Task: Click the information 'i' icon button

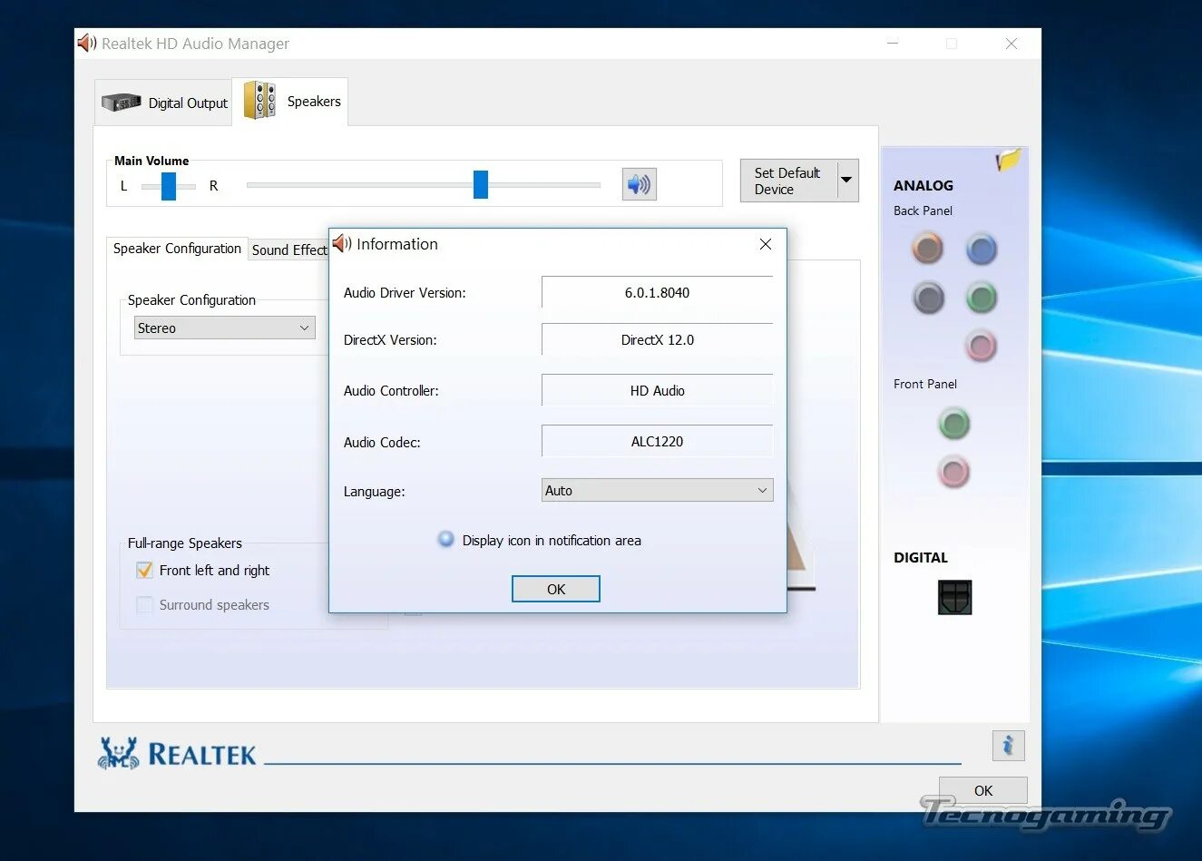Action: [x=1008, y=746]
